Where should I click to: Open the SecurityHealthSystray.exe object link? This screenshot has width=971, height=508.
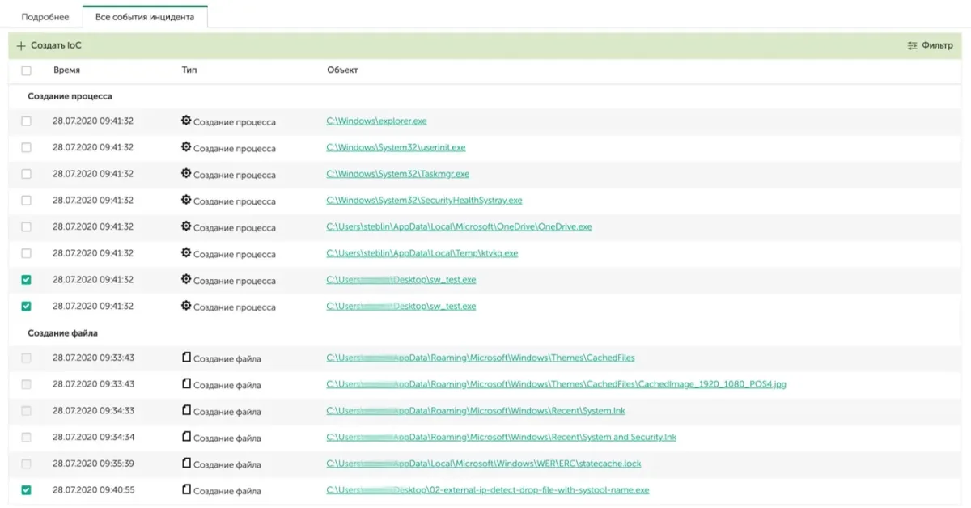click(x=424, y=201)
